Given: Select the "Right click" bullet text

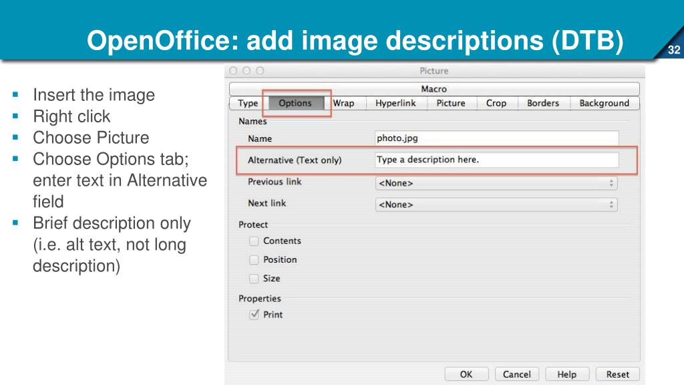Looking at the screenshot, I should [71, 116].
